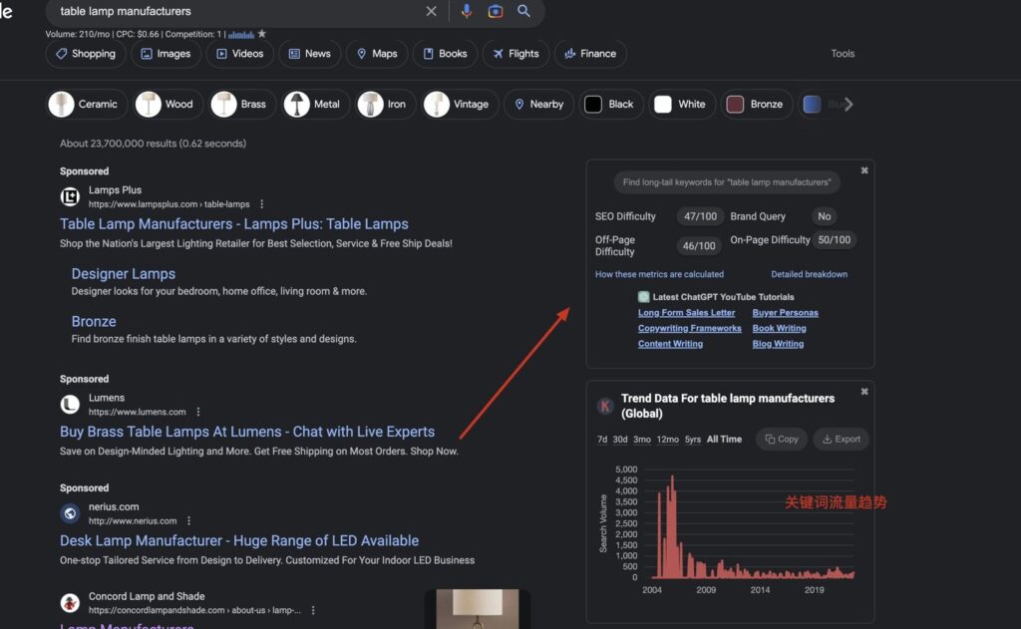Click the Lumens site logo
The image size is (1021, 629).
pyautogui.click(x=71, y=405)
